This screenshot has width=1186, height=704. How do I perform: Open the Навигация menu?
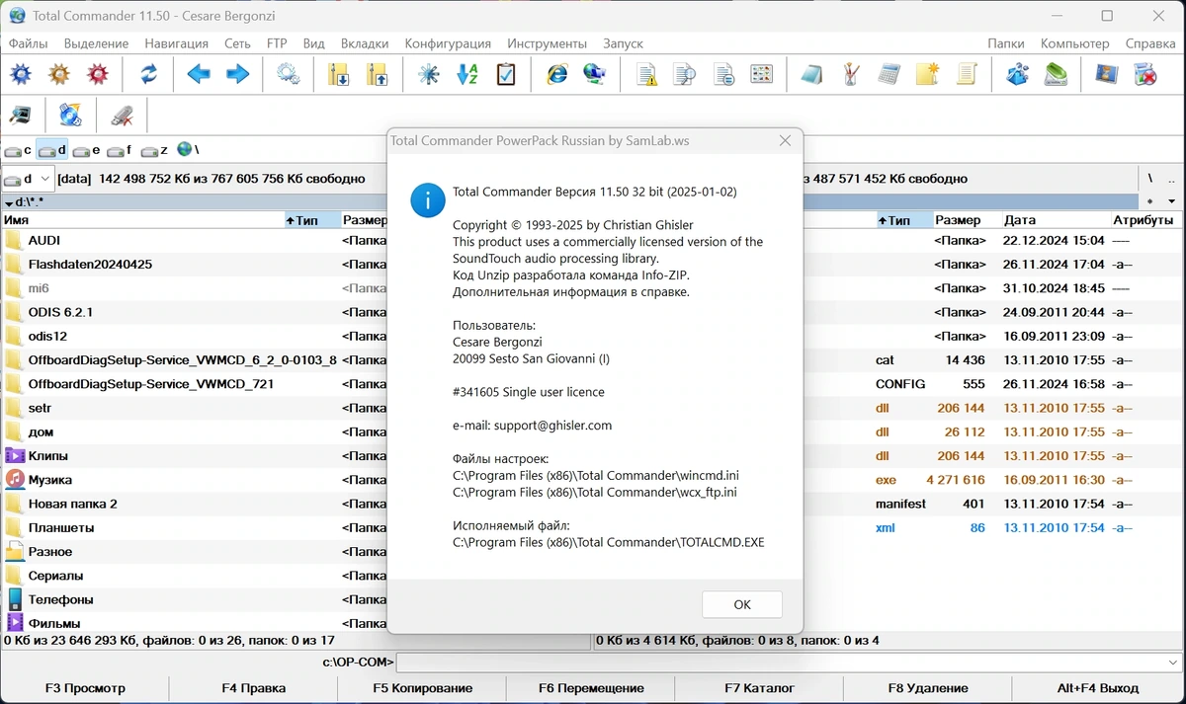click(176, 43)
